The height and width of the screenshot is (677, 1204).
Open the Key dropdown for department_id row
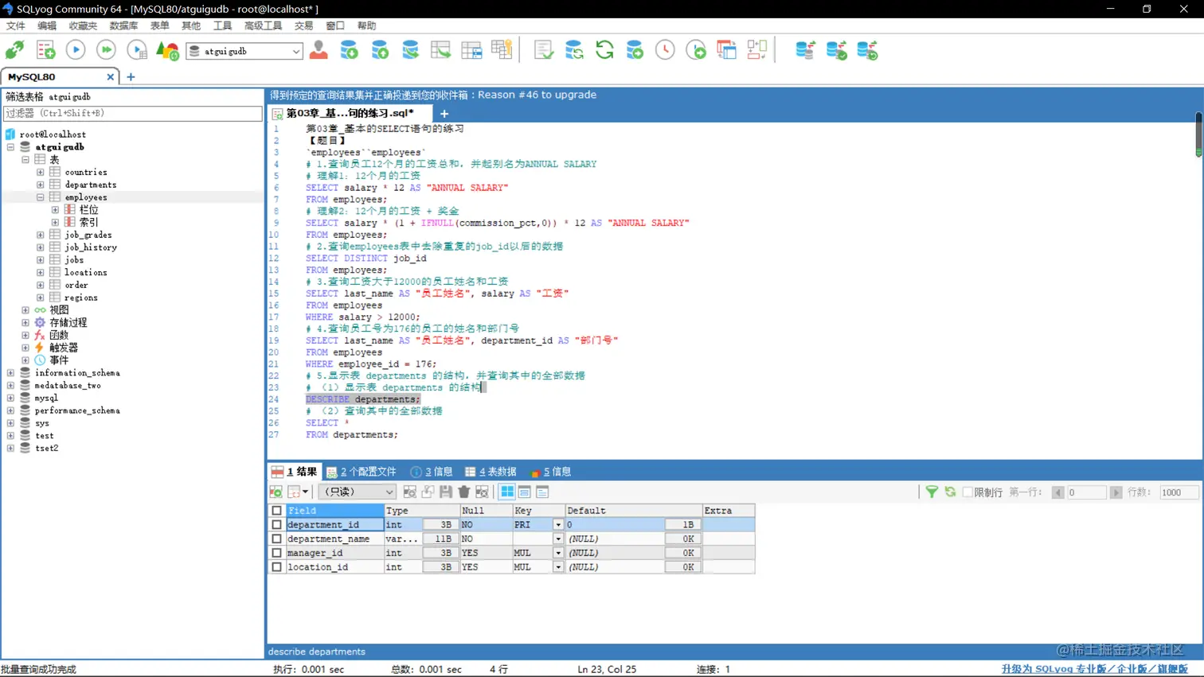tap(558, 525)
